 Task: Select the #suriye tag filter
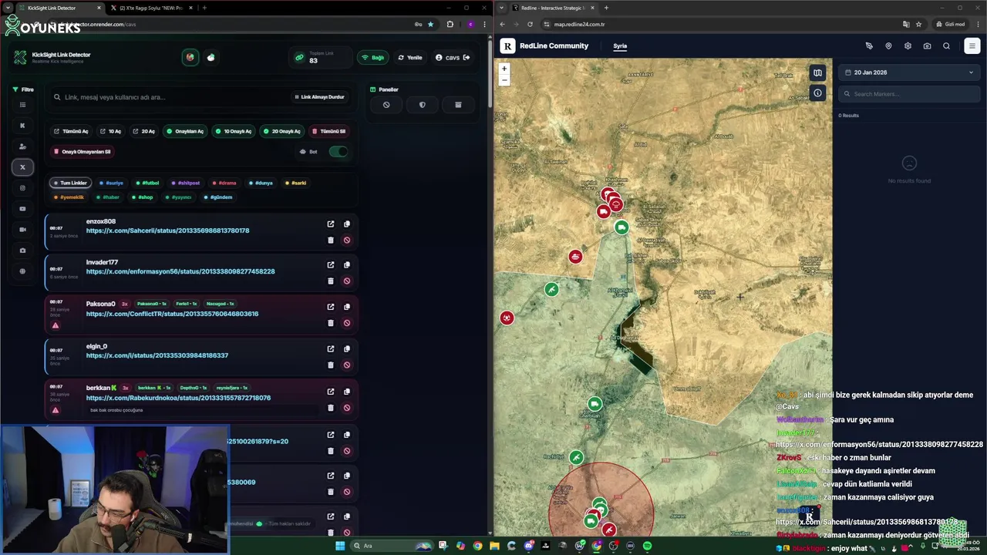111,183
